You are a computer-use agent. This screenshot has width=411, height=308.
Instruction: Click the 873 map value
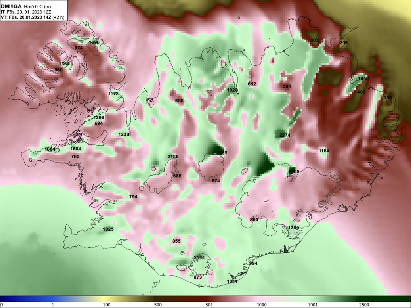pos(198,277)
